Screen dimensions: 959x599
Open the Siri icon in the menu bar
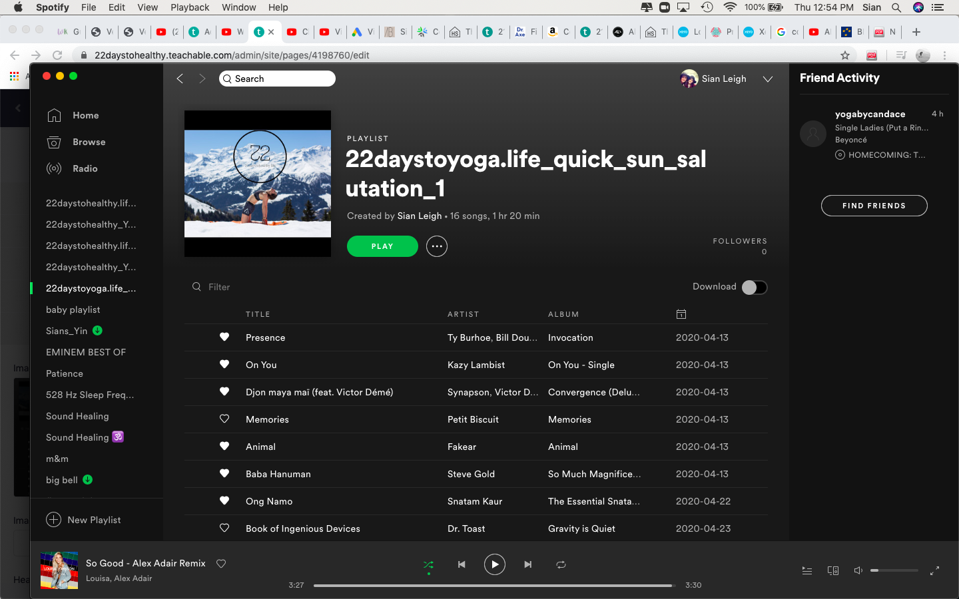pyautogui.click(x=918, y=7)
